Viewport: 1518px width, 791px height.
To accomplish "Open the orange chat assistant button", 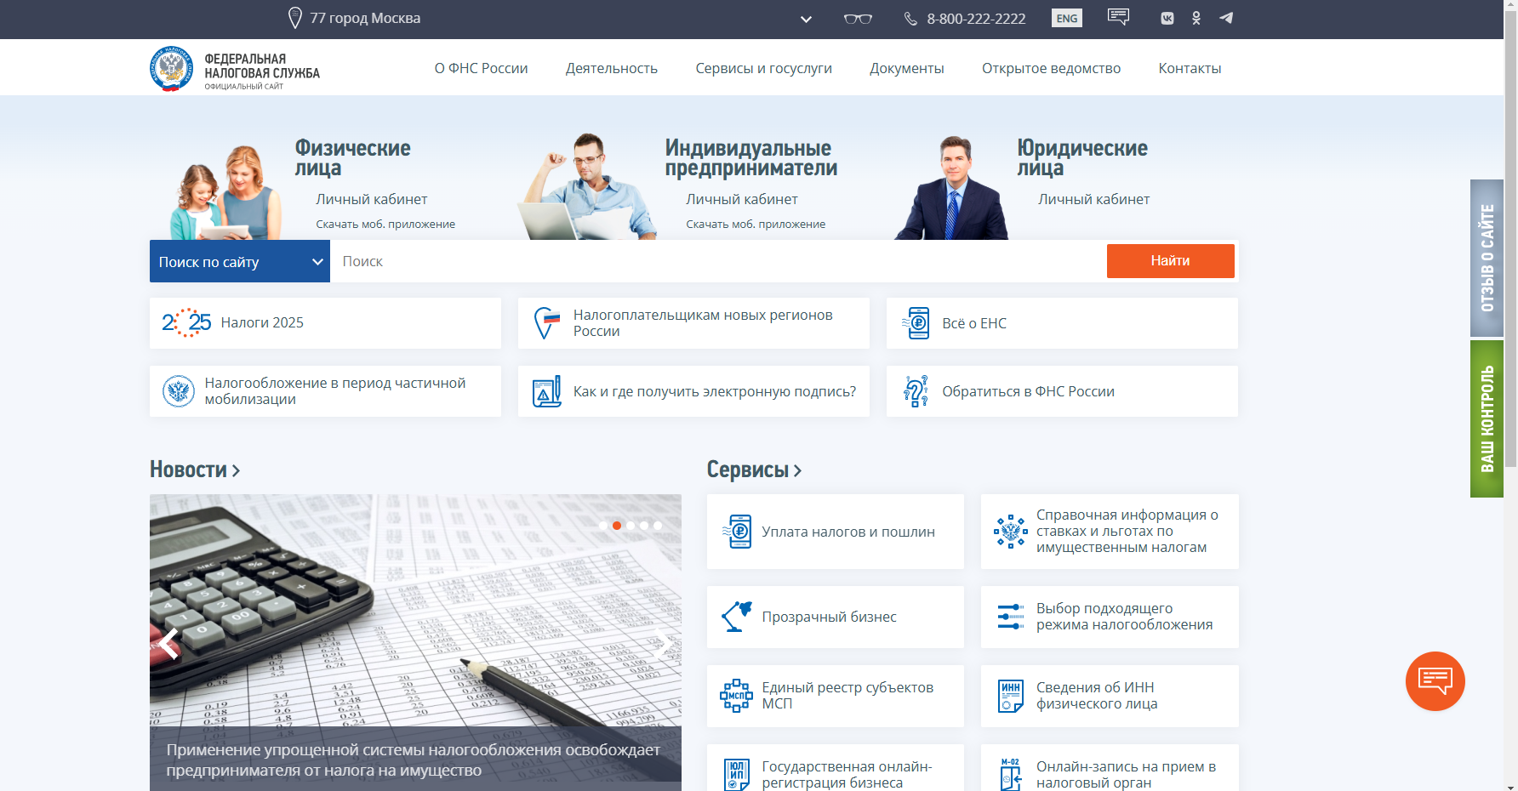I will pos(1435,680).
